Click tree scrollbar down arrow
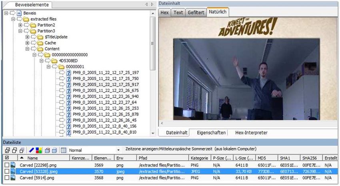This screenshot has height=186, width=340. (153, 133)
